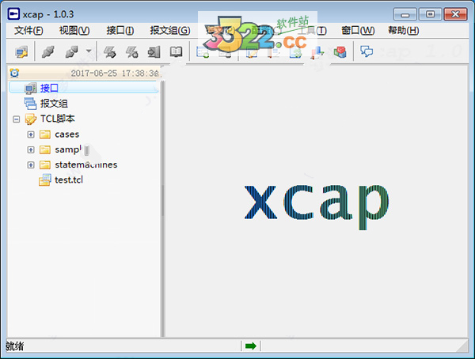Select the TCL脚本 tree node

pyautogui.click(x=58, y=119)
